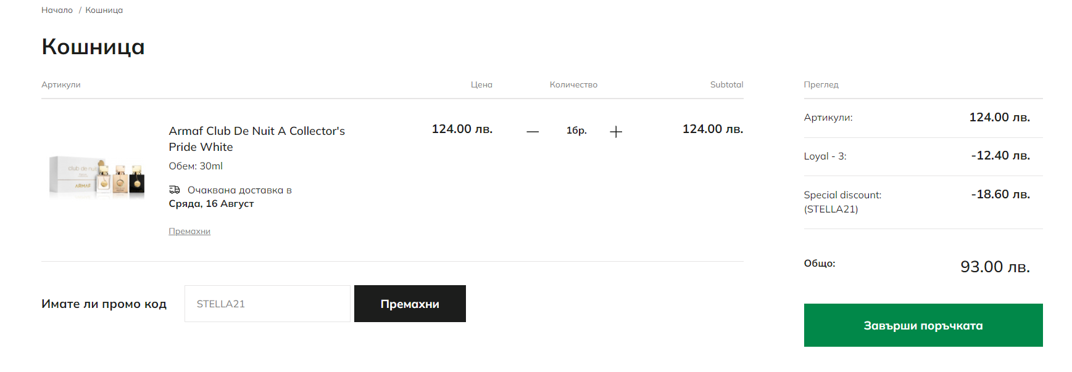Click the Цена column header
The image size is (1072, 372).
[x=481, y=84]
